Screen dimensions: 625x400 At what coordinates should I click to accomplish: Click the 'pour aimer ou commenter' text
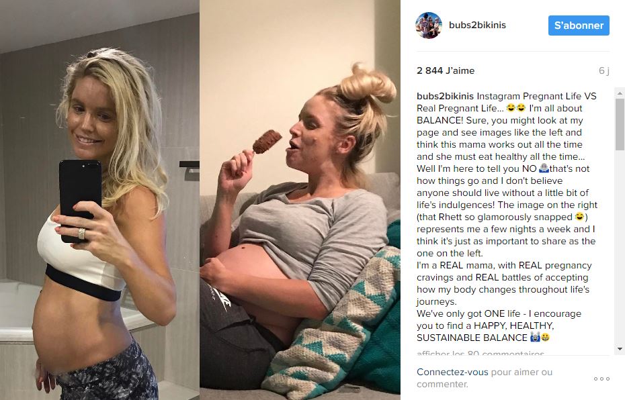point(485,378)
